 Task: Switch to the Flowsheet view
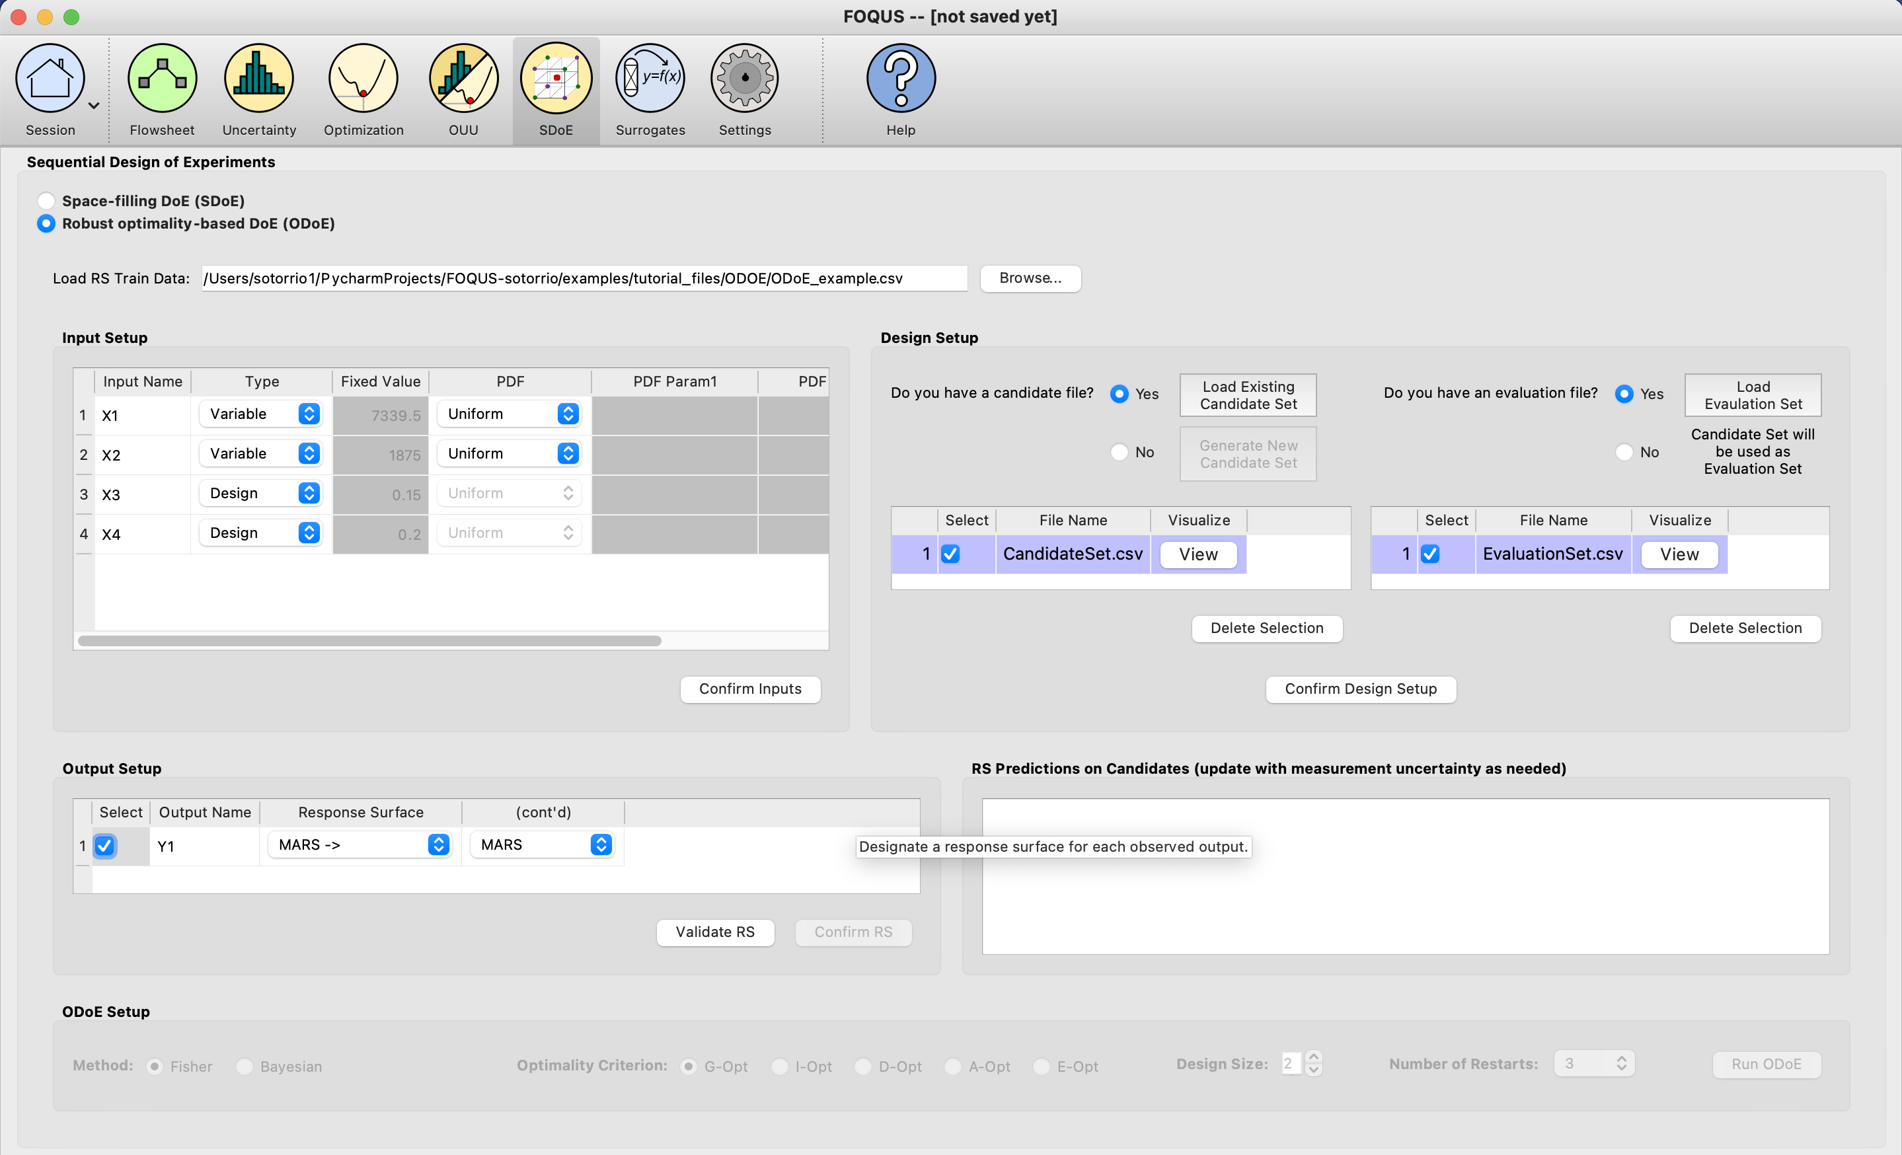(x=162, y=89)
